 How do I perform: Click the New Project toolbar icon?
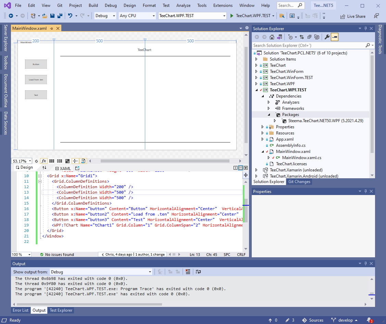pos(33,16)
